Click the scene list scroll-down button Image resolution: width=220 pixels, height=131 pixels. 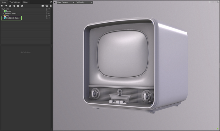click(x=52, y=43)
